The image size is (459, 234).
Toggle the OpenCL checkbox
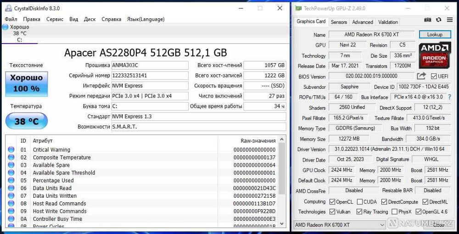point(332,201)
